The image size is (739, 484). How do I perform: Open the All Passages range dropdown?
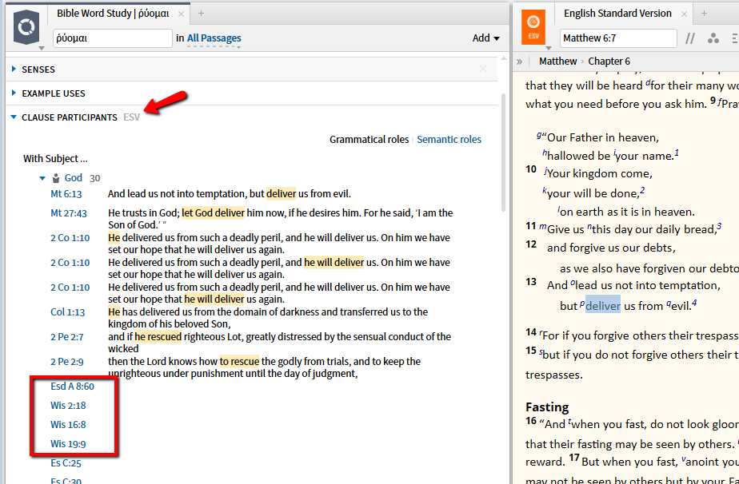point(214,38)
